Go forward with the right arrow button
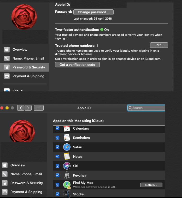 tap(28, 108)
